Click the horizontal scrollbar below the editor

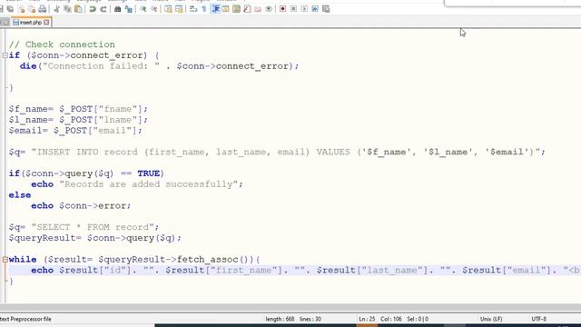point(290,308)
